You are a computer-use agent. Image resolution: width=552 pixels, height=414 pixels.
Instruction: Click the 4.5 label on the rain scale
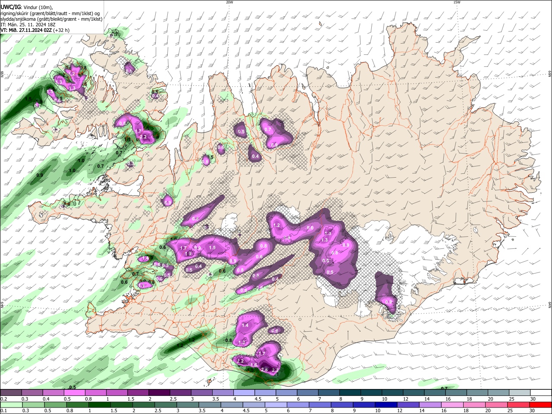tap(246, 411)
